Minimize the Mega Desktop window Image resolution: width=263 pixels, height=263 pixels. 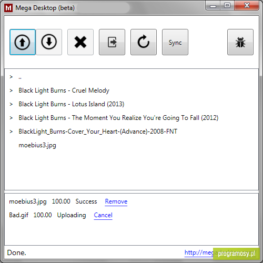point(213,6)
